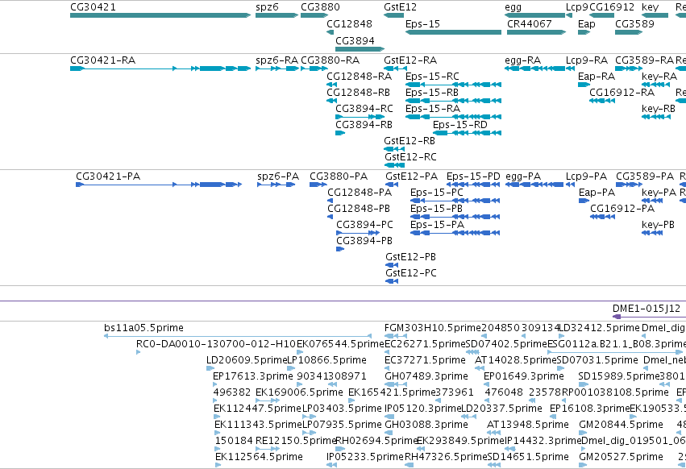Select the egg-PA protein label

pyautogui.click(x=523, y=176)
